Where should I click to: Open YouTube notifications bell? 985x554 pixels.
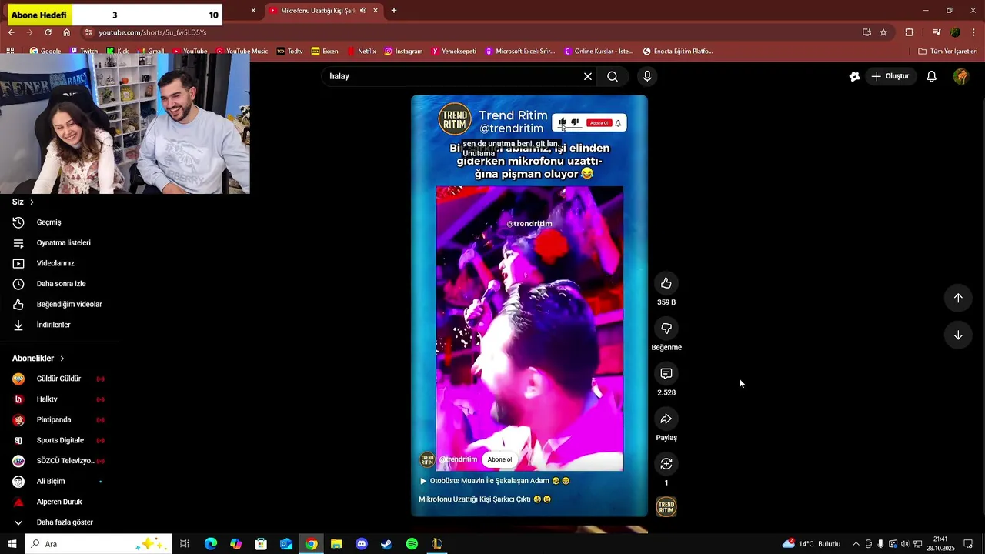pos(931,76)
